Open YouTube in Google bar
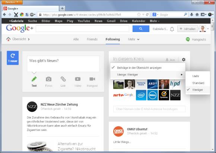This screenshot has width=216, height=153. coord(84,21)
